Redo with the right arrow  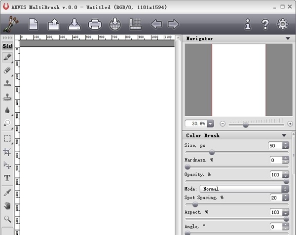(173, 24)
